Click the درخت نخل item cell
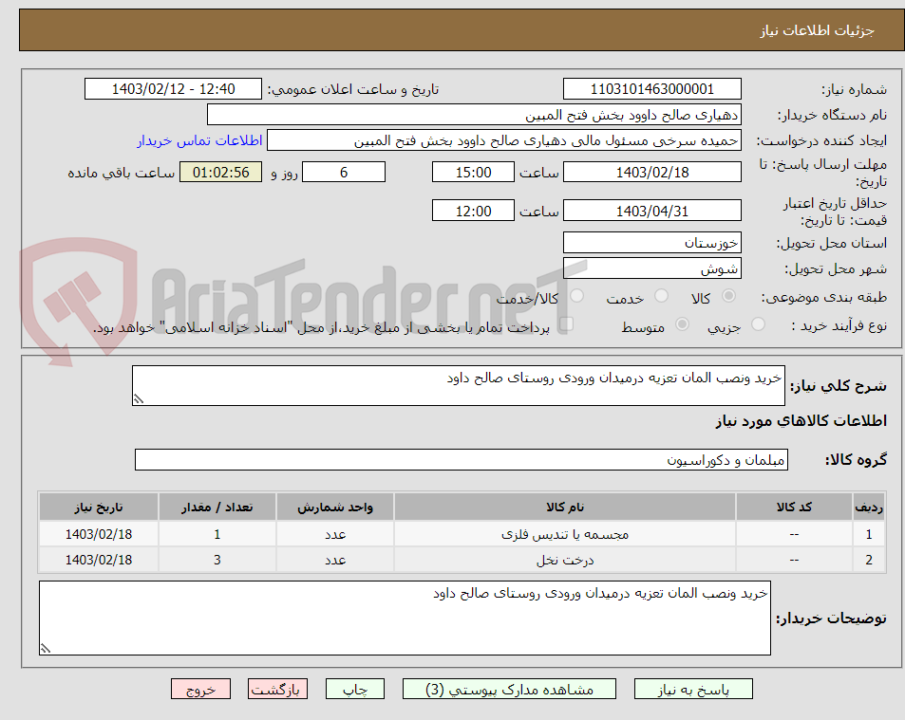Screen dimensions: 905x720 tap(565, 560)
